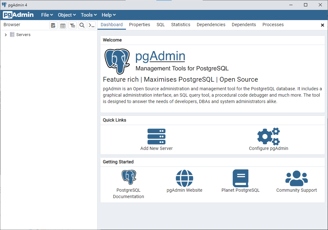Maximize the pgAdmin 4 window
The height and width of the screenshot is (230, 328).
pyautogui.click(x=306, y=5)
